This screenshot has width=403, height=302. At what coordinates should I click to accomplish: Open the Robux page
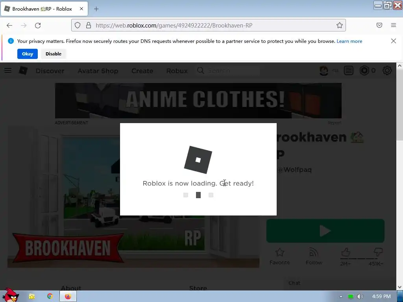[177, 71]
